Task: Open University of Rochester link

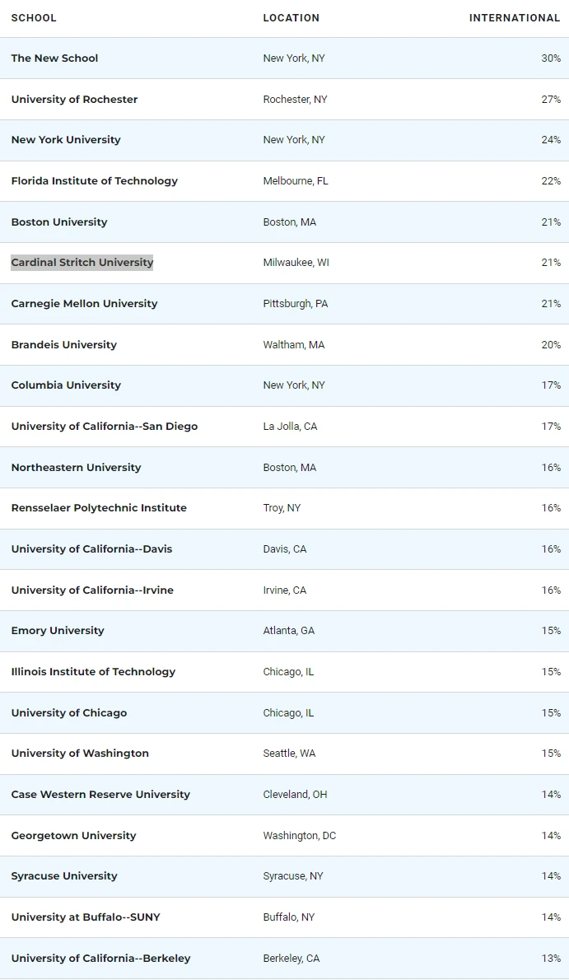Action: tap(74, 100)
